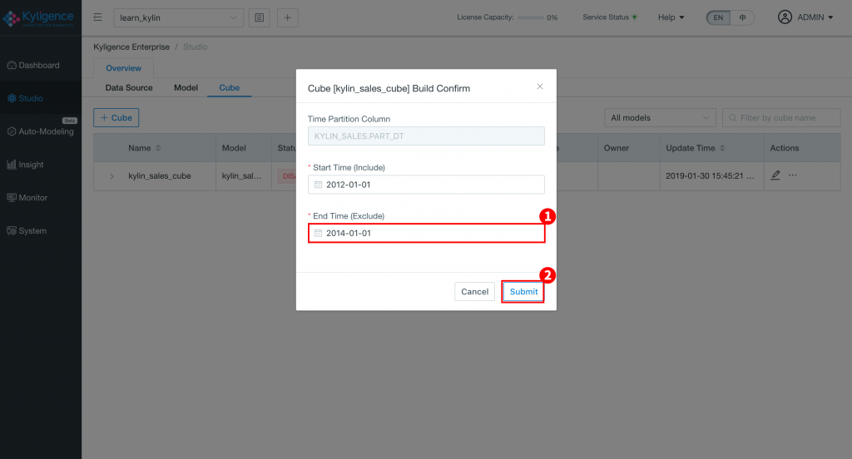Switch language to EN
The image size is (852, 459).
coord(718,17)
